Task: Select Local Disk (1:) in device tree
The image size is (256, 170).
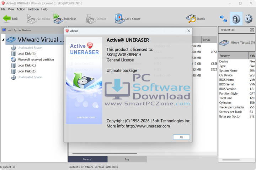Action: point(26,53)
